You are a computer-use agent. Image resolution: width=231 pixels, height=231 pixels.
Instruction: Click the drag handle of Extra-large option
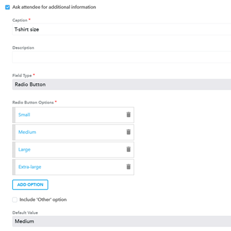(14, 167)
